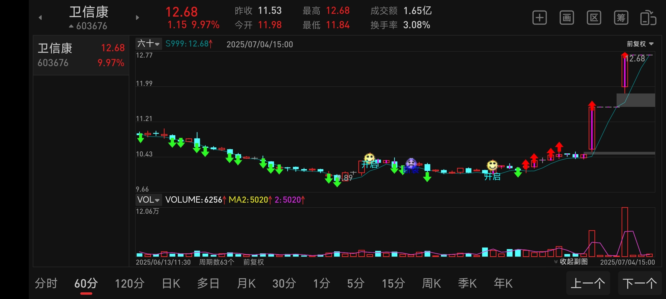The image size is (666, 299).
Task: Select 卫信康 row in stock list
Action: [x=81, y=55]
